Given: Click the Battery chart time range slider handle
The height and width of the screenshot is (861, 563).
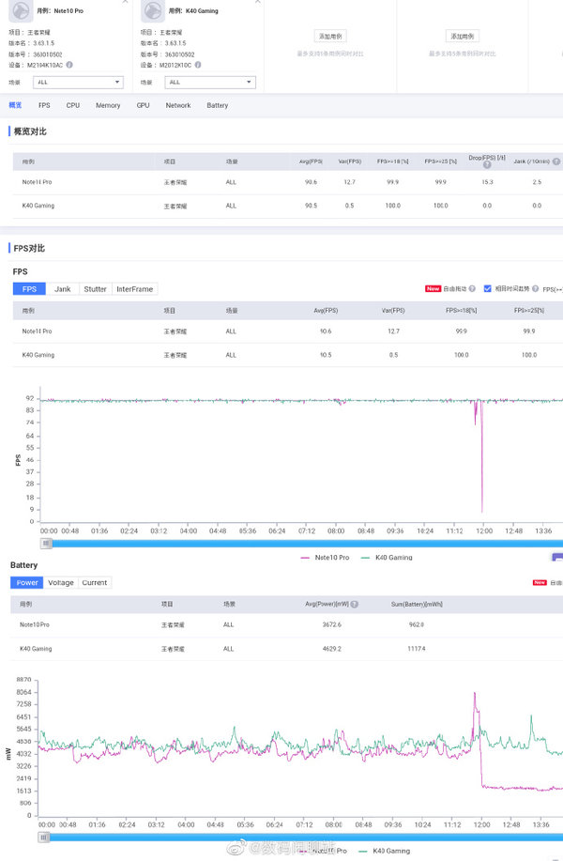Looking at the screenshot, I should click(44, 838).
